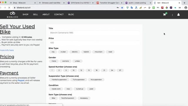
Task: Pick speed number 10
Action: (73, 70)
